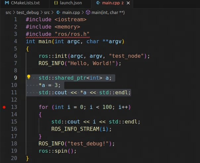200x163 pixels.
Task: Click on shared_ptr in line 9
Action: pyautogui.click(x=71, y=78)
